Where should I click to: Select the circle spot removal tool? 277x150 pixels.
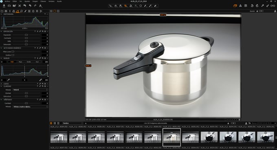coord(141,6)
